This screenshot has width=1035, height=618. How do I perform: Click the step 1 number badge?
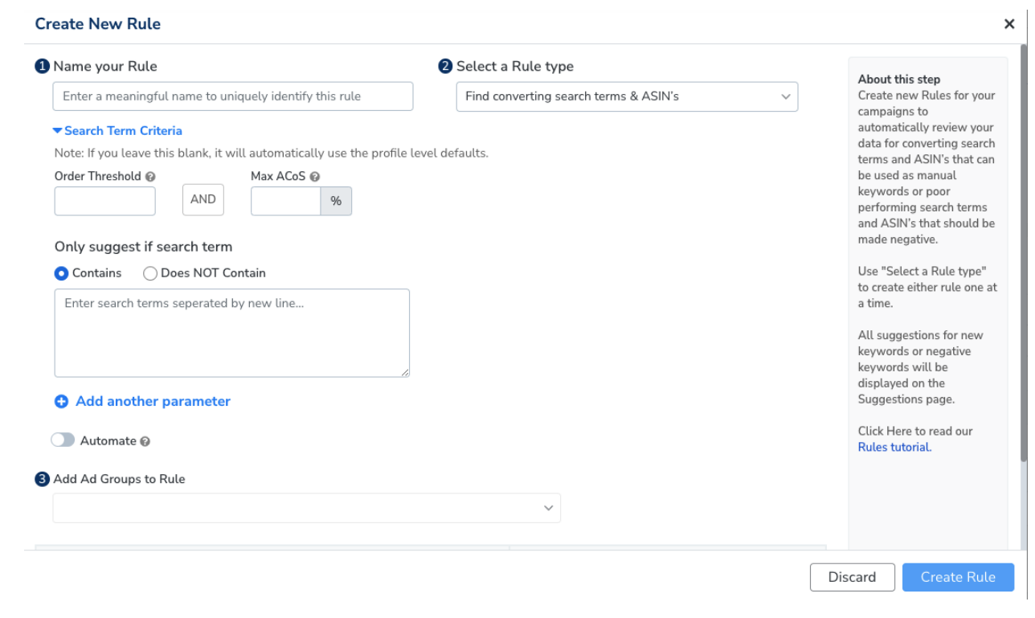tap(43, 66)
